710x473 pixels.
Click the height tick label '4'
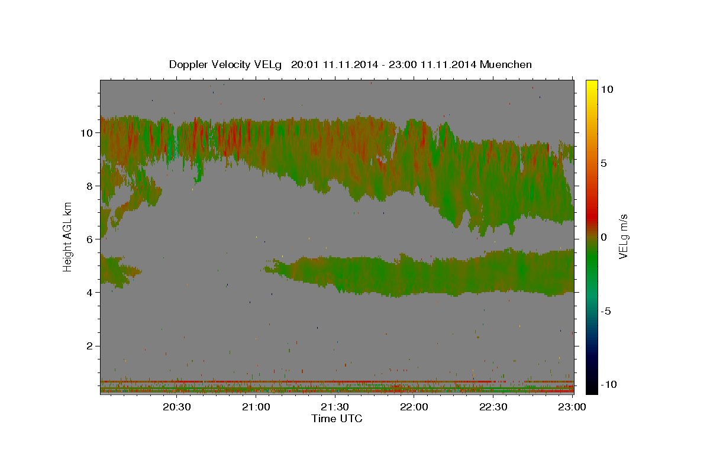click(91, 292)
